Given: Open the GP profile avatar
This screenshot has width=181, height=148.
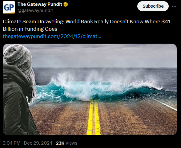Looking at the screenshot, I should coord(9,7).
